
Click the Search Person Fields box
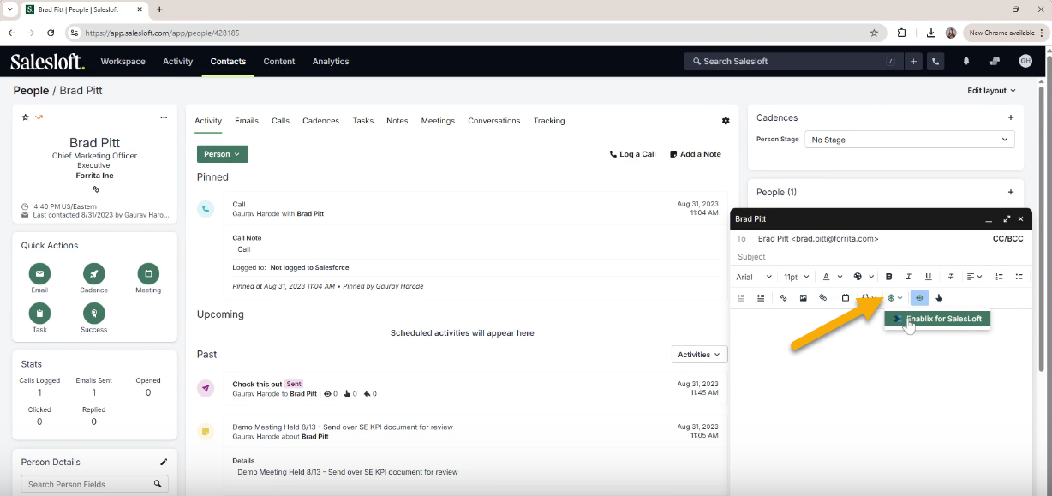(x=94, y=484)
